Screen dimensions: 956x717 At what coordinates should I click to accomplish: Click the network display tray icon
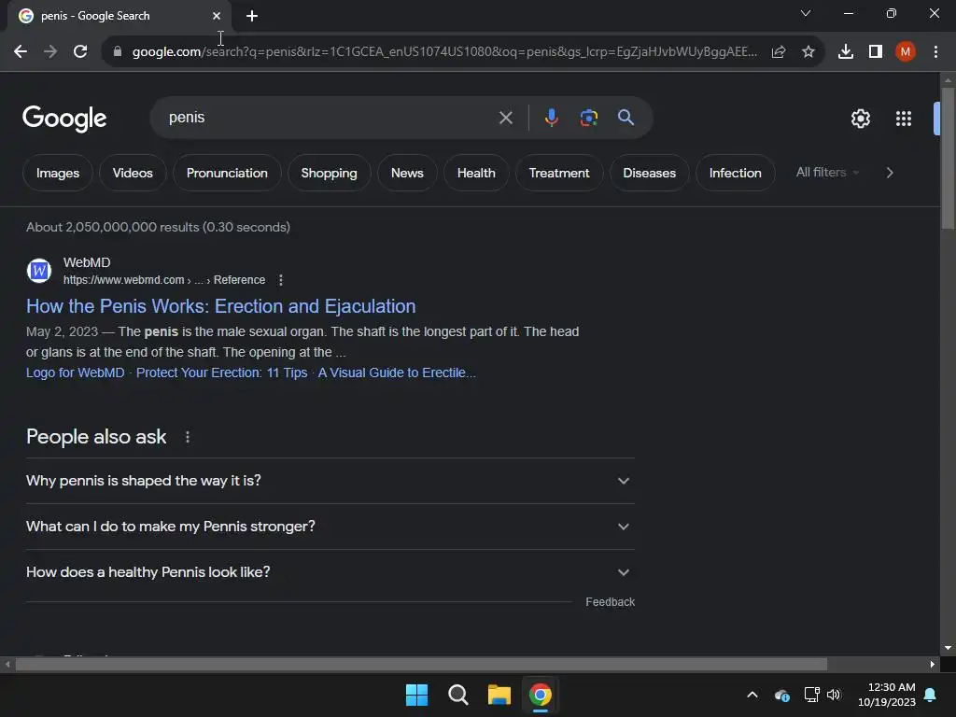(811, 695)
